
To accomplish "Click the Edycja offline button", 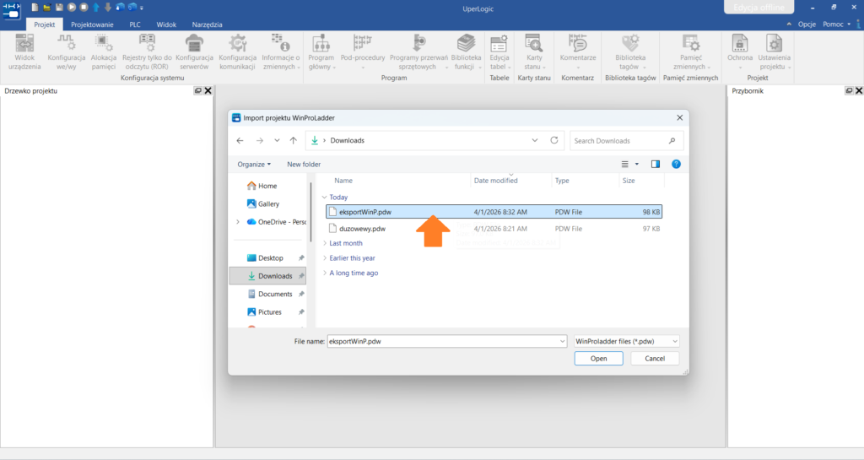I will [759, 7].
